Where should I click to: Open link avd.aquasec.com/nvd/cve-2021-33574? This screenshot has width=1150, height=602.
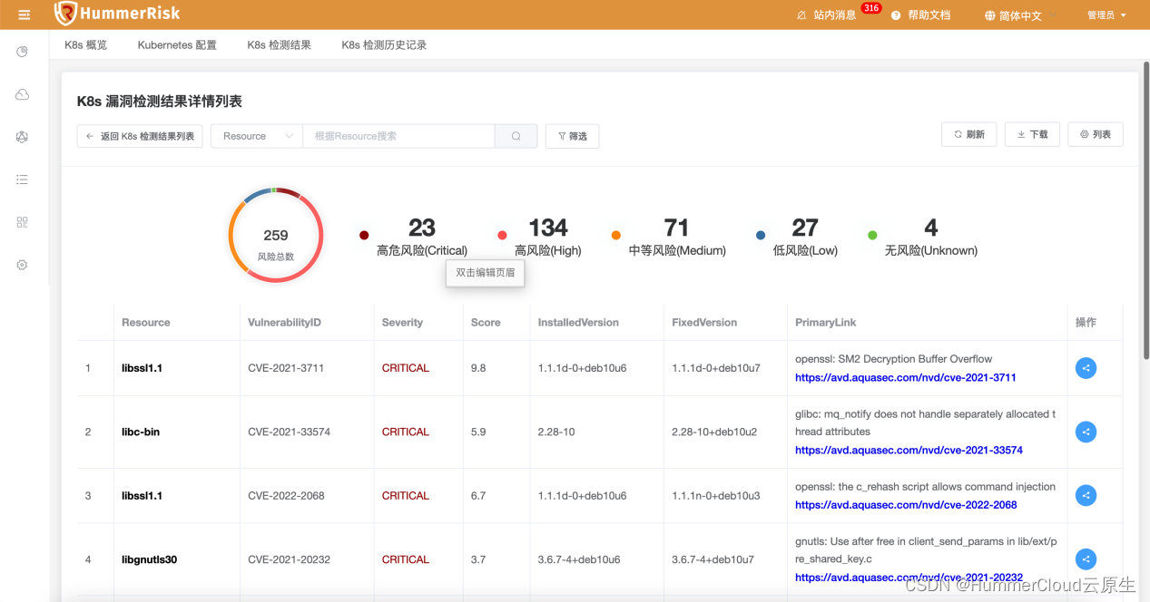909,451
